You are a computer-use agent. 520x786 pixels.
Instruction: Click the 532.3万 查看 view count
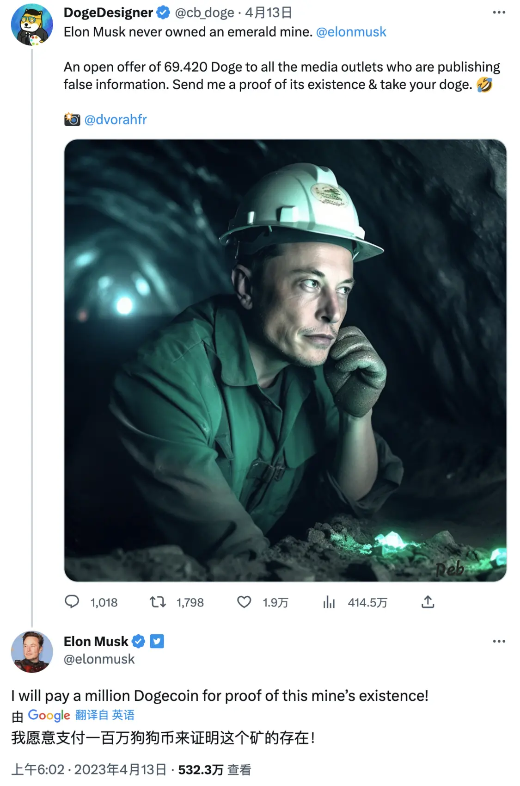(214, 769)
